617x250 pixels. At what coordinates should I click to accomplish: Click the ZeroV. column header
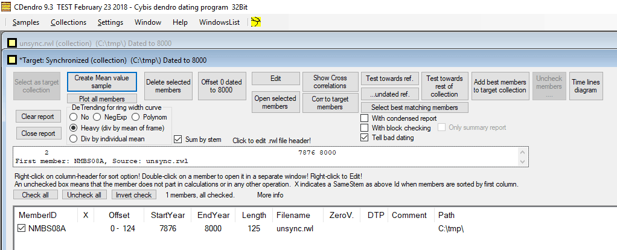pyautogui.click(x=340, y=216)
